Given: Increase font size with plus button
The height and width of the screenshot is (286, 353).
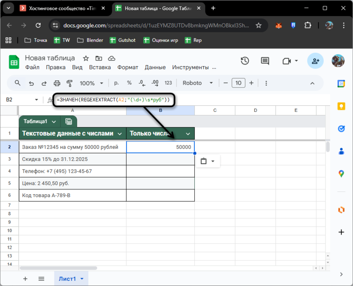Looking at the screenshot, I should (x=251, y=83).
